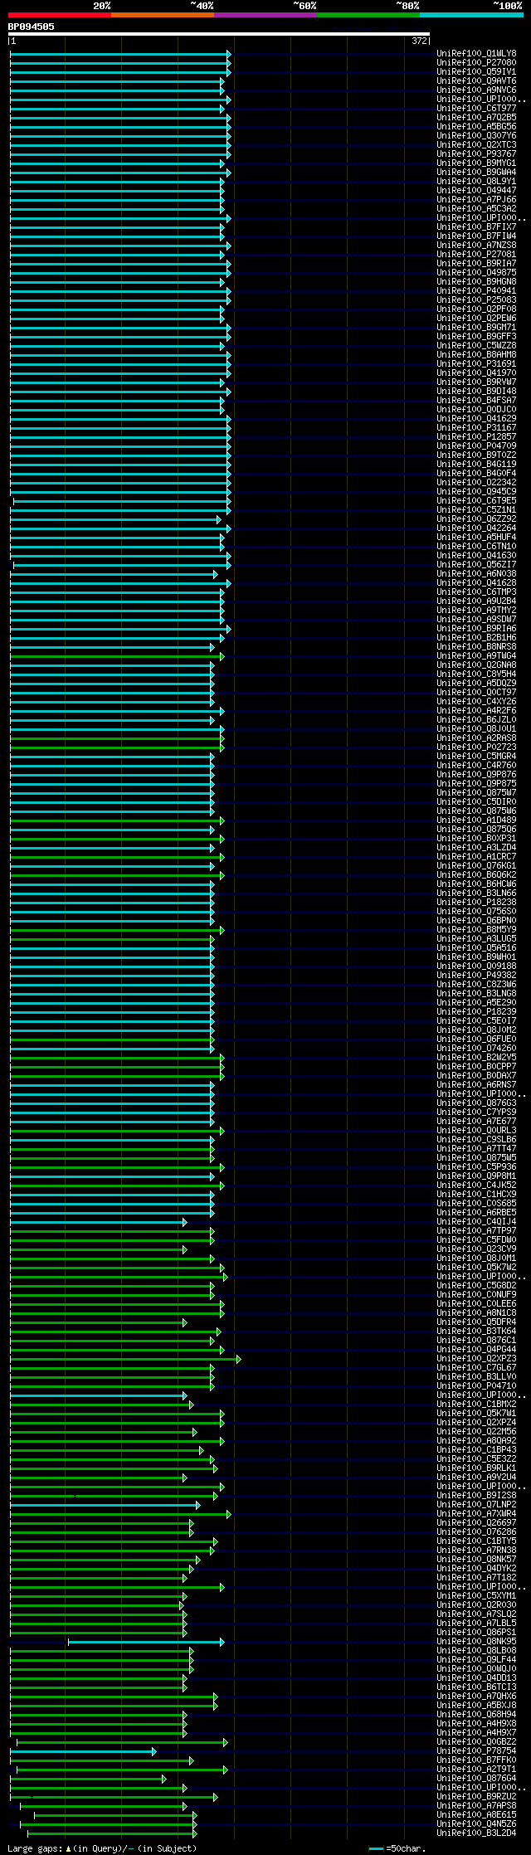This screenshot has height=1855, width=531.
Task: Click the purple ~60% legend color bar
Action: coord(265,15)
